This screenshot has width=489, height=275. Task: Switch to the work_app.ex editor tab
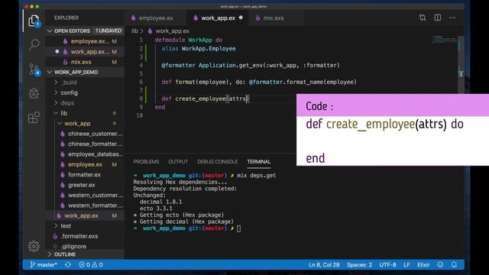tap(218, 18)
